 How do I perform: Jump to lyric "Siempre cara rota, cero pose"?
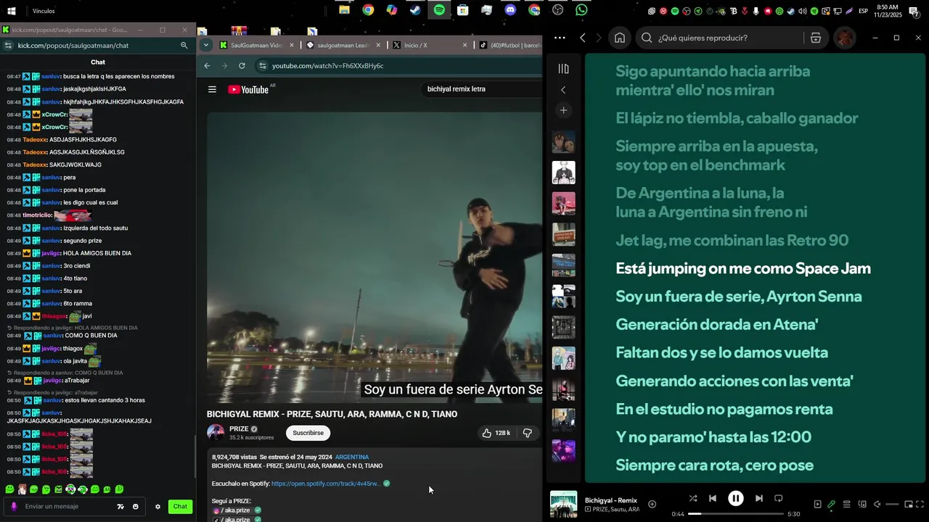[714, 465]
